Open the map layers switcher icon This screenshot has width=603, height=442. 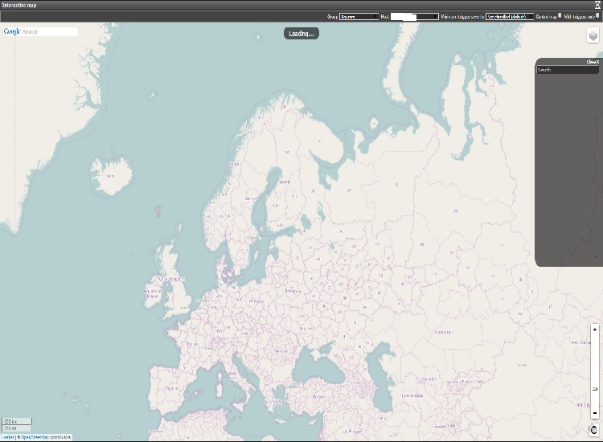593,37
